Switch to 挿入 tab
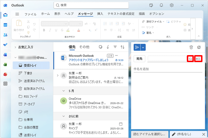Viewport: 208px width, 138px height. coord(100,14)
